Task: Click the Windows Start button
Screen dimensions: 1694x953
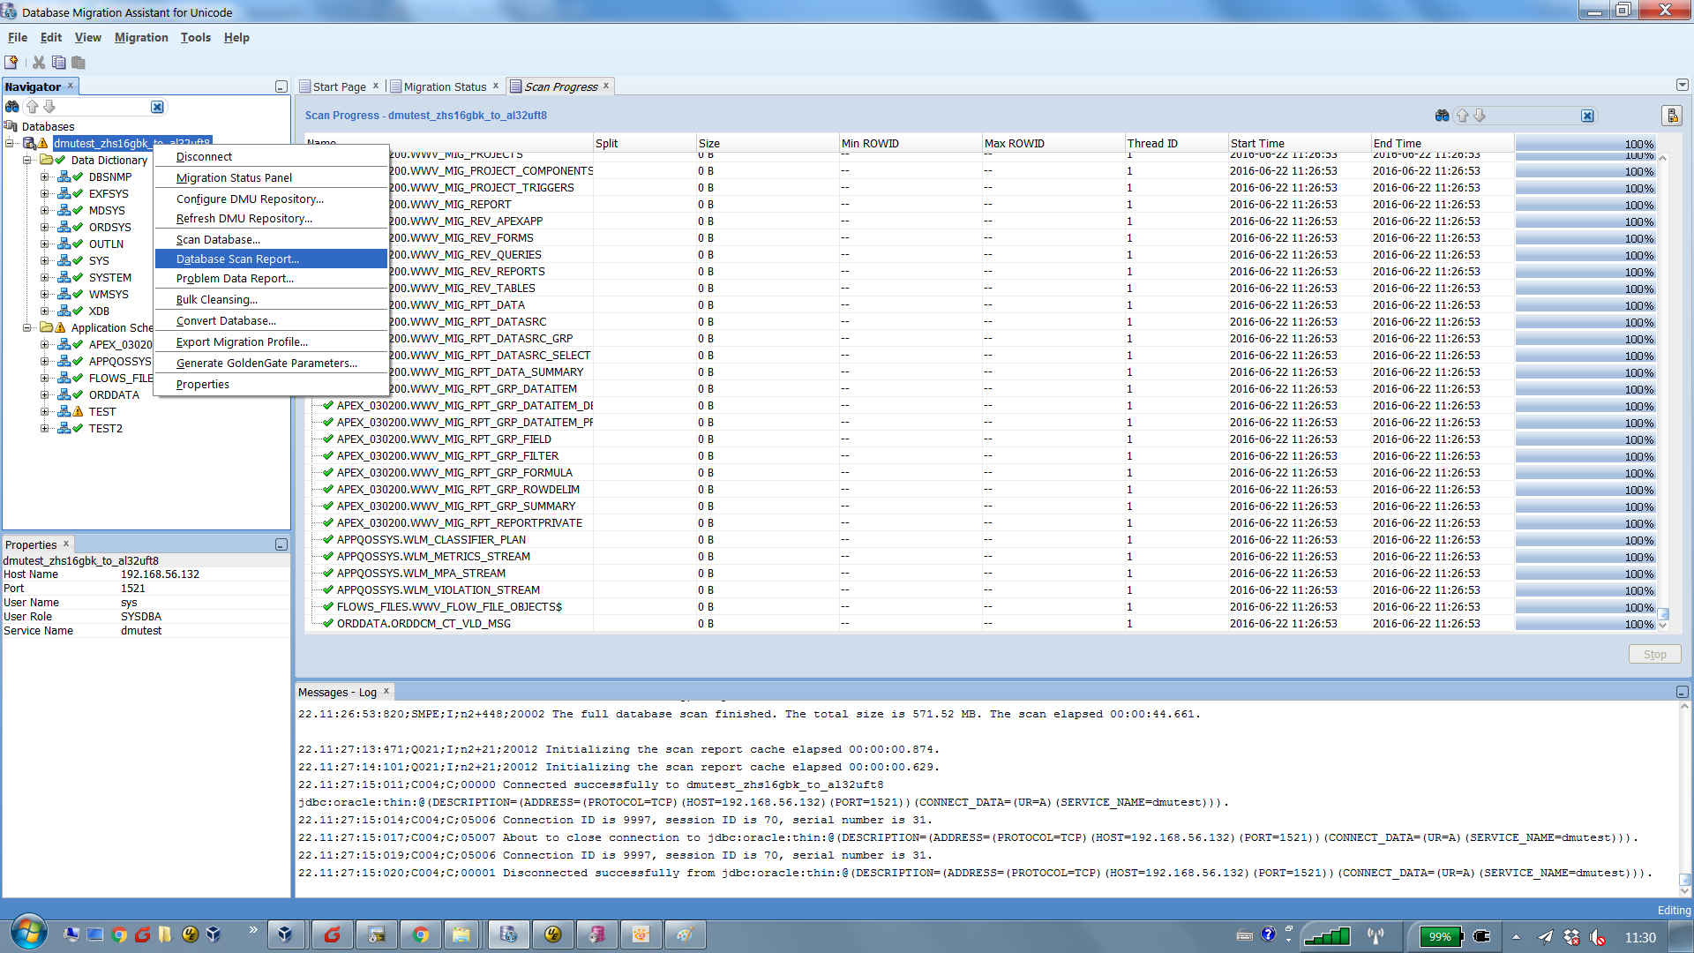Action: click(28, 934)
